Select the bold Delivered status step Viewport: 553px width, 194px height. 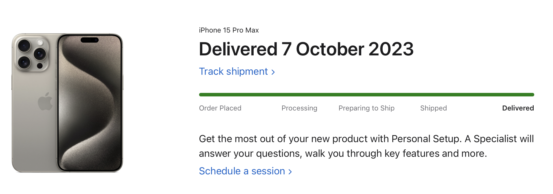coord(518,108)
